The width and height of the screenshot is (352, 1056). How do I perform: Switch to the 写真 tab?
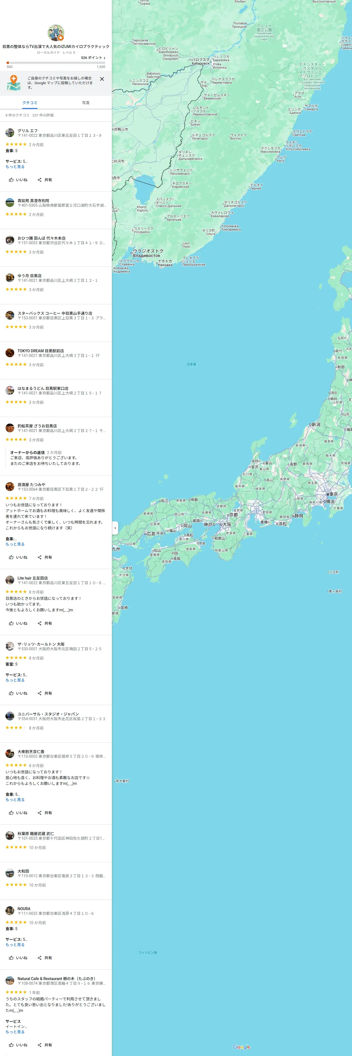coord(86,103)
